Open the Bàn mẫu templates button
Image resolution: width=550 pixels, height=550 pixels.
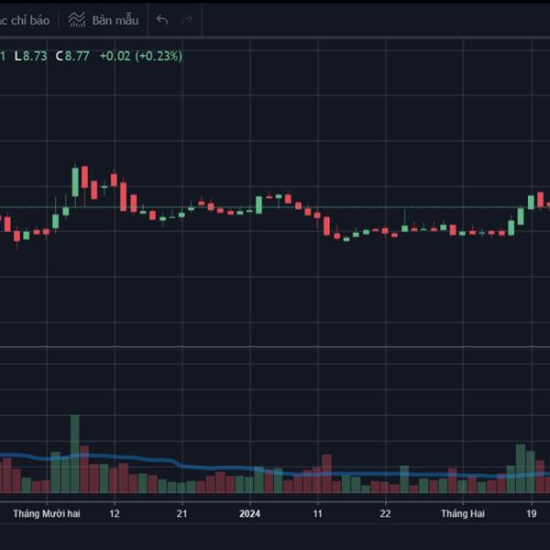point(103,20)
